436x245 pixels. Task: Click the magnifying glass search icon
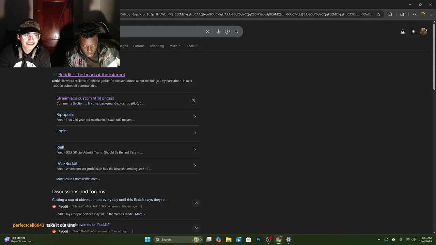point(236,32)
